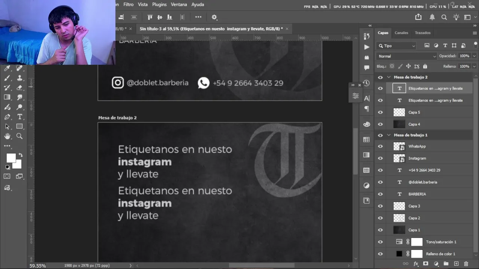Image resolution: width=479 pixels, height=269 pixels.
Task: Collapse the Mesa de trabajo 2 group
Action: [x=389, y=77]
